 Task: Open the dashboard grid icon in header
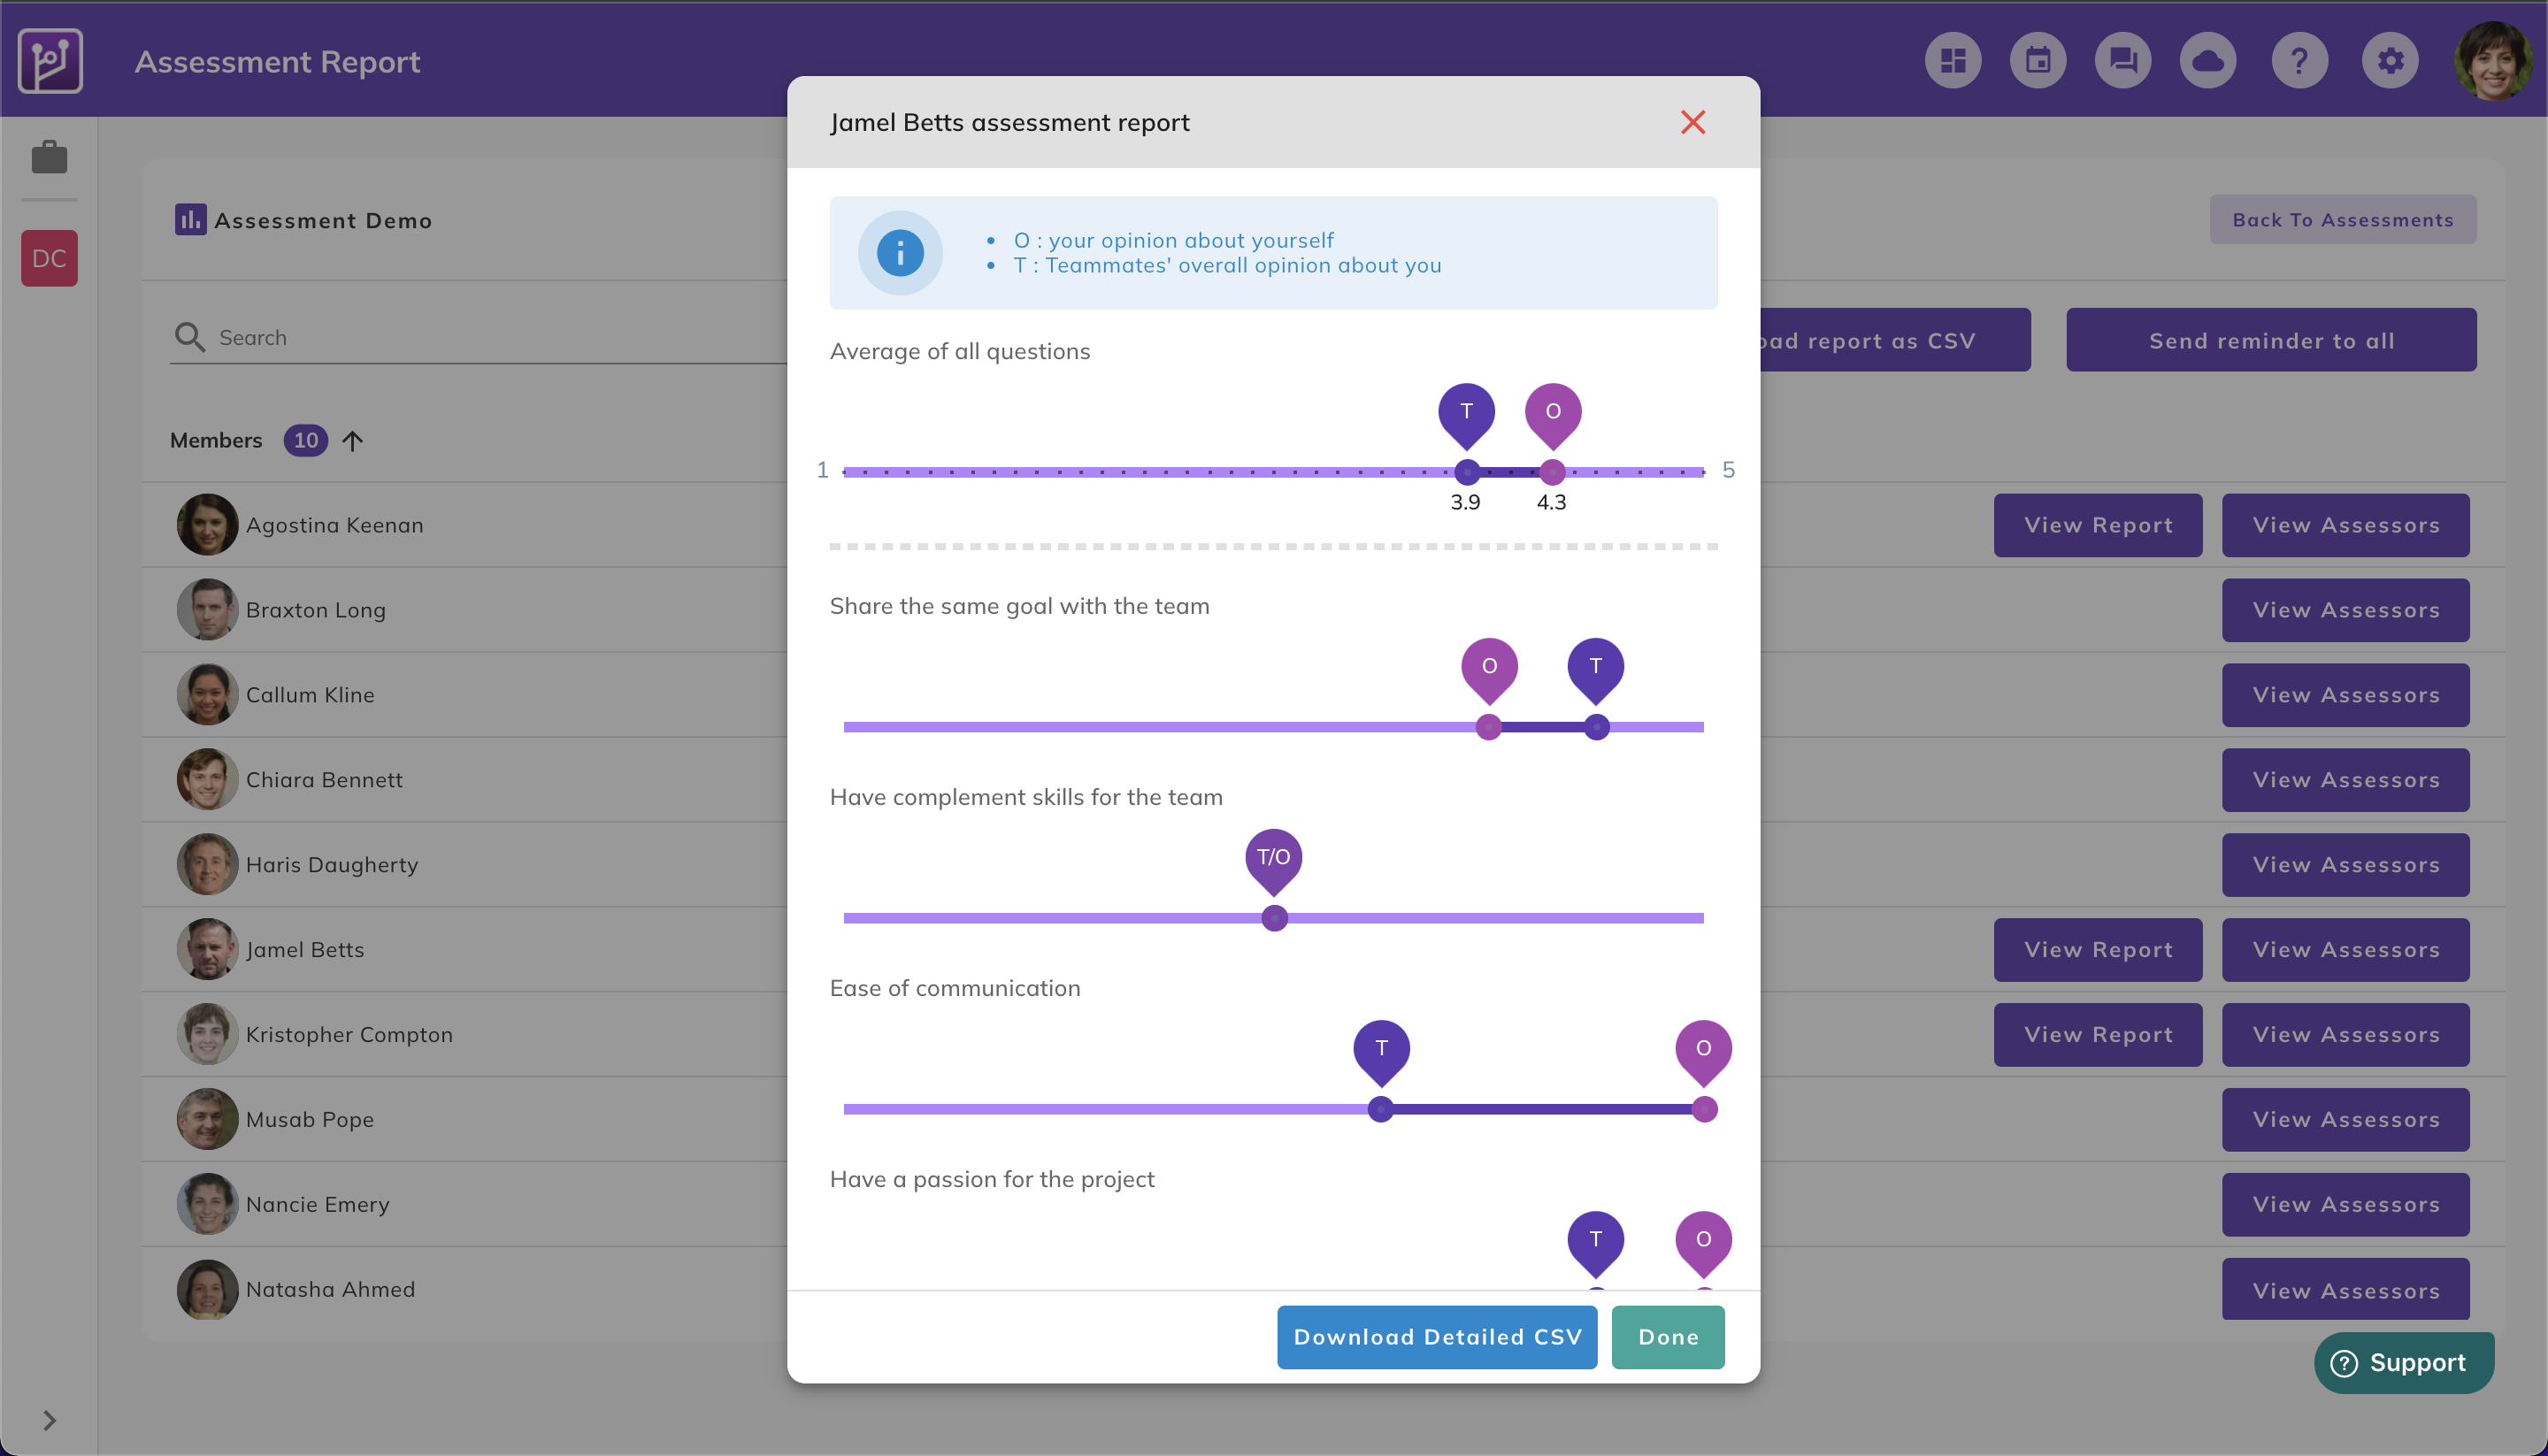click(1953, 61)
